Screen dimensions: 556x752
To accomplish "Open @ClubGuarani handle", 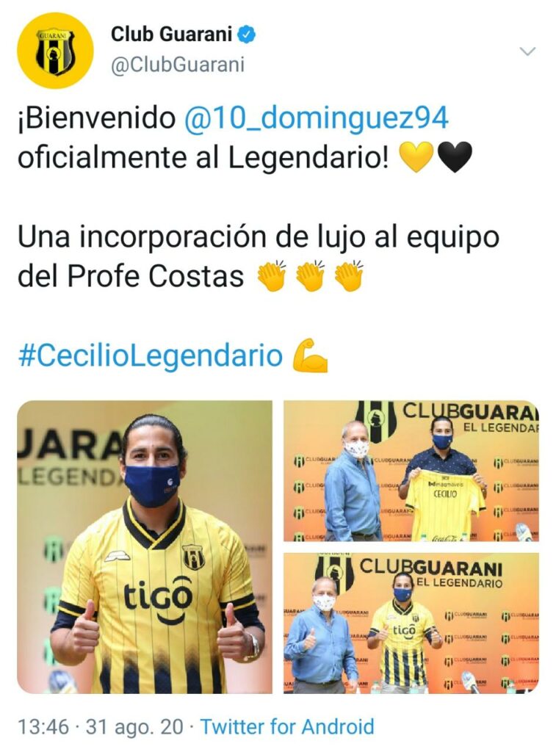I will [178, 65].
